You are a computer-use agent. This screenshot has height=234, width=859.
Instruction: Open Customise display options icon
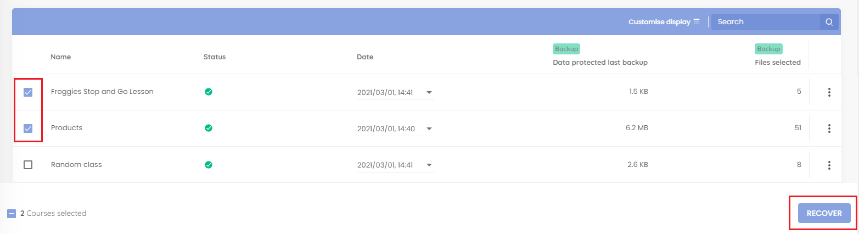pyautogui.click(x=697, y=22)
